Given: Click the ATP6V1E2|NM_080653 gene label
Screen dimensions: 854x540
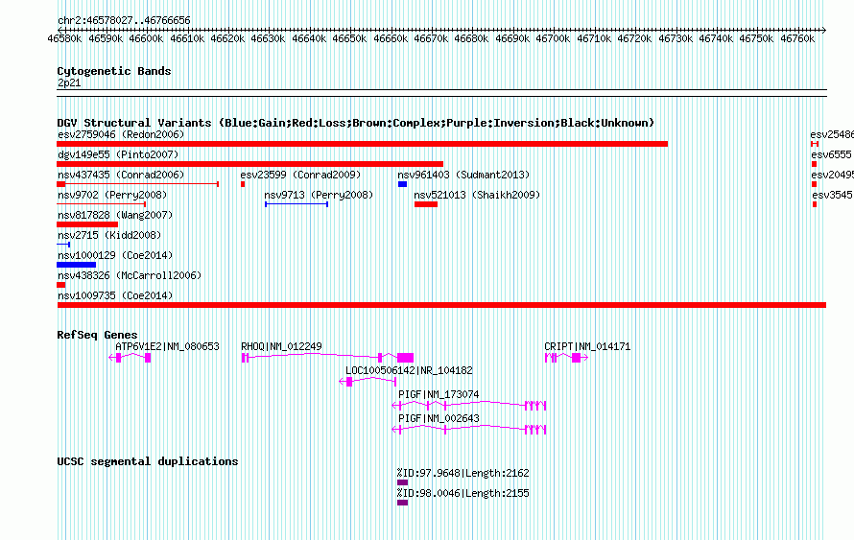Looking at the screenshot, I should pos(167,347).
